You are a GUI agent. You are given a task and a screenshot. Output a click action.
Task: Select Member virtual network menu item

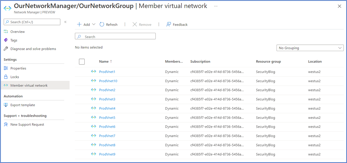click(35, 85)
